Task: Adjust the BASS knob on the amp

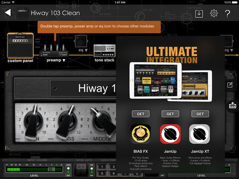Action: [x=67, y=121]
